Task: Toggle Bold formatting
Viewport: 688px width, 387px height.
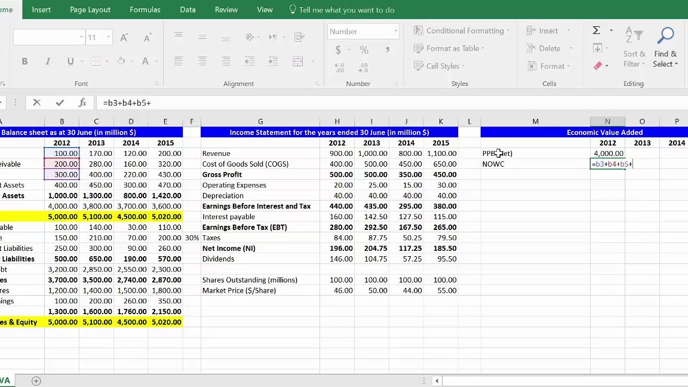Action: (24, 61)
